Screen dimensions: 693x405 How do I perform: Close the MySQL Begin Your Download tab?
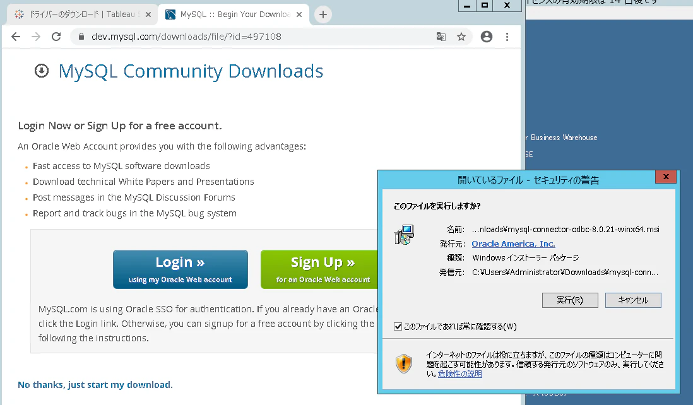(299, 15)
